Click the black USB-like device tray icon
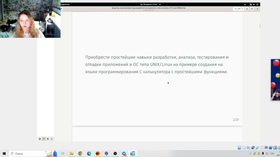 (263, 154)
